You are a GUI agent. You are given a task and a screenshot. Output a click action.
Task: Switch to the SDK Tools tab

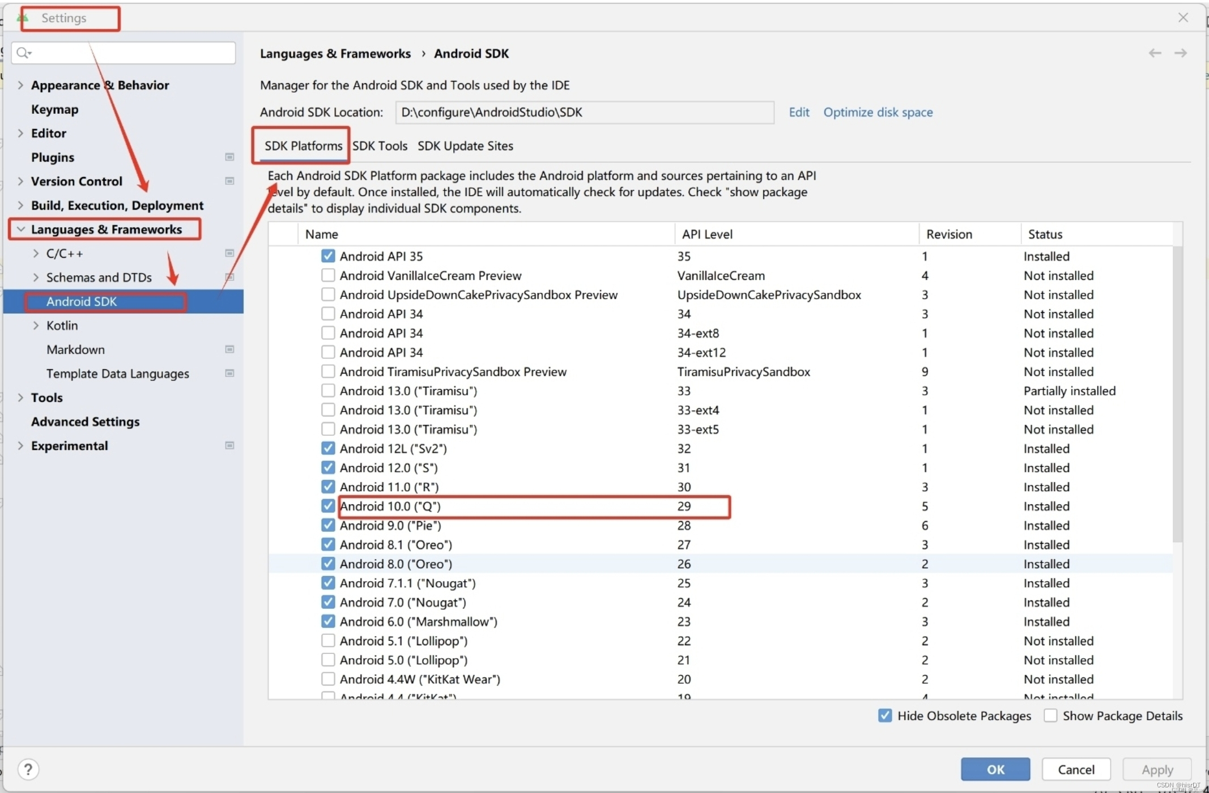pyautogui.click(x=380, y=146)
